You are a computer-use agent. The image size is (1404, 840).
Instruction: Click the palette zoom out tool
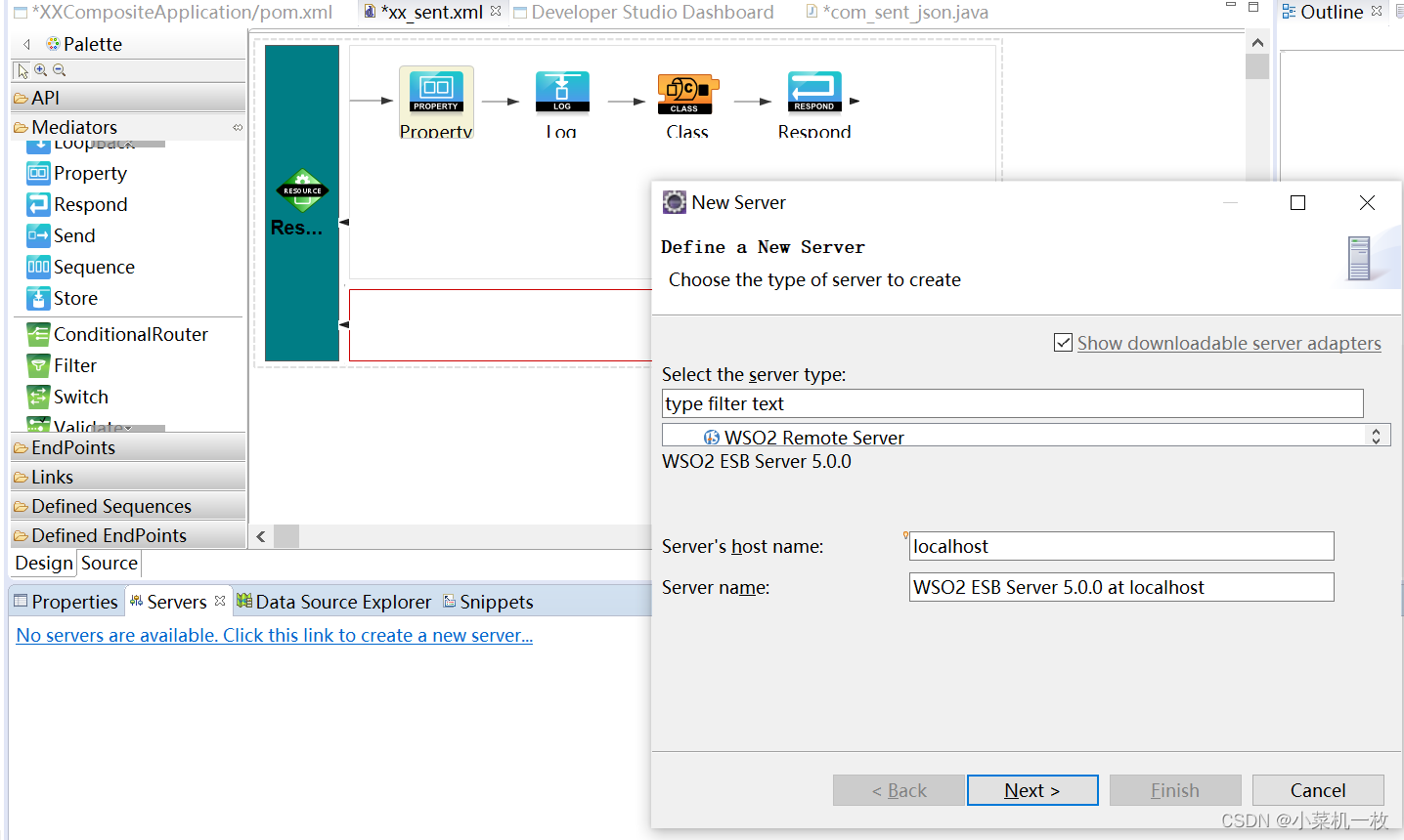60,70
